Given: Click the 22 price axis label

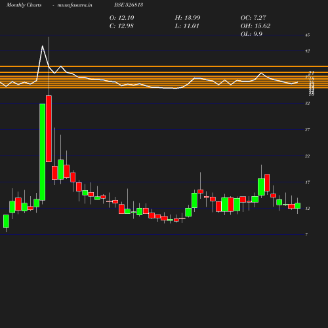Looking at the screenshot, I should [x=307, y=156].
